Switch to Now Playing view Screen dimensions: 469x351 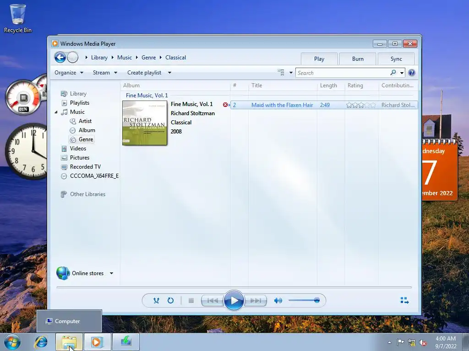[404, 300]
